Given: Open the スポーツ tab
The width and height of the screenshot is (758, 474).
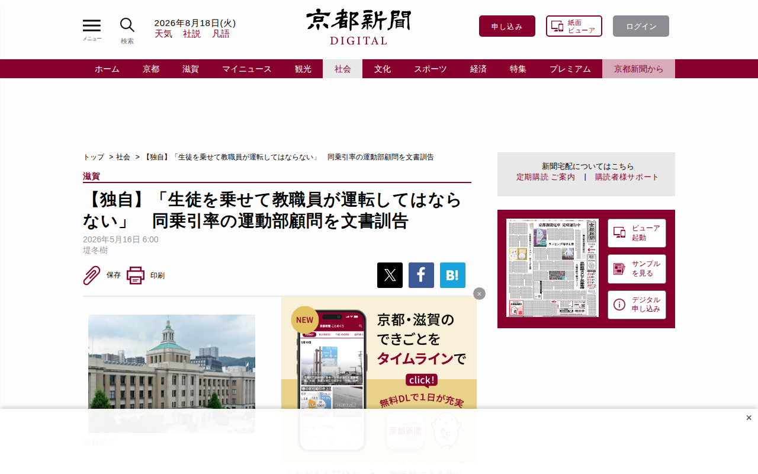Looking at the screenshot, I should click(431, 69).
